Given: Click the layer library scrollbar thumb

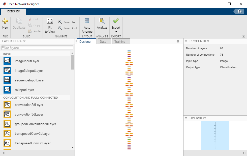Looking at the screenshot, I should point(73,62).
